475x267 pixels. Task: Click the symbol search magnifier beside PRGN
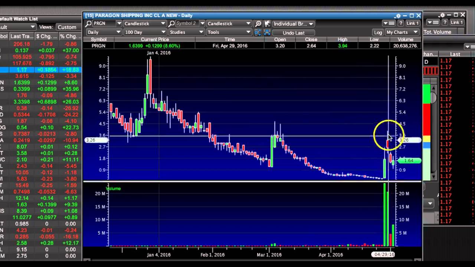tap(88, 23)
